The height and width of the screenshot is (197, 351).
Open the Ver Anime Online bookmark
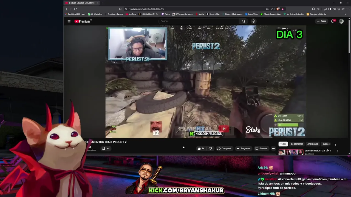coord(294,14)
